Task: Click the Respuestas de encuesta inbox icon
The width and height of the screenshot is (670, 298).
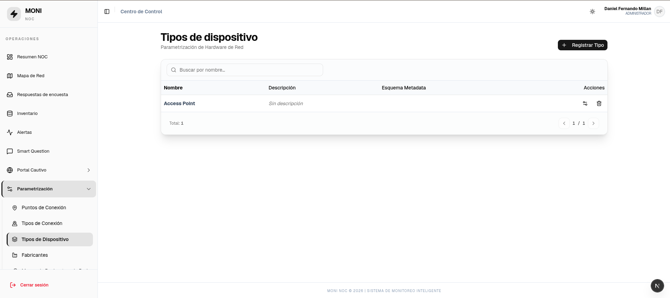Action: (x=10, y=95)
